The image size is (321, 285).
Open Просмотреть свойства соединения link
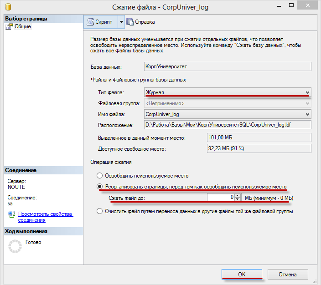46,217
